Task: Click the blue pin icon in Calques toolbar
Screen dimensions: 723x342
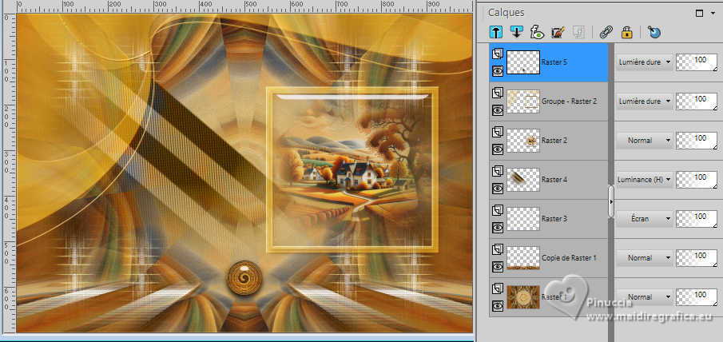Action: pyautogui.click(x=654, y=33)
